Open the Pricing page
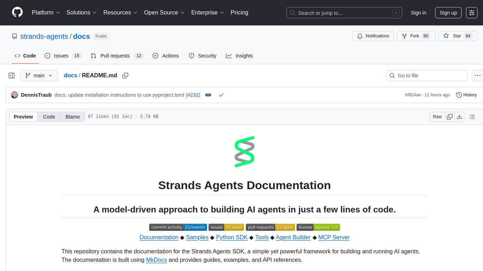 (239, 12)
